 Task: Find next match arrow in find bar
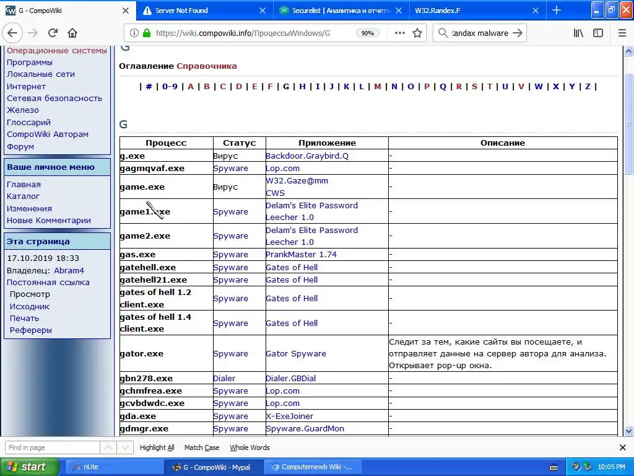(125, 447)
